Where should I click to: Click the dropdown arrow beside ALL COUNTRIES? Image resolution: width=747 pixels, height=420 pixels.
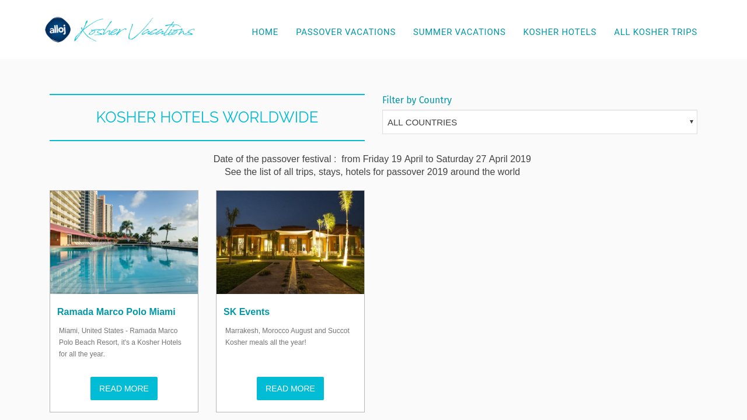(691, 122)
